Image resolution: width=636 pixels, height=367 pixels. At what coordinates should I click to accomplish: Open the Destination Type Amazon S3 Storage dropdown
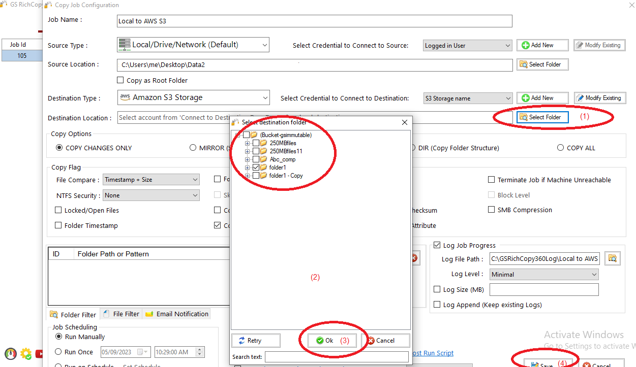click(193, 97)
